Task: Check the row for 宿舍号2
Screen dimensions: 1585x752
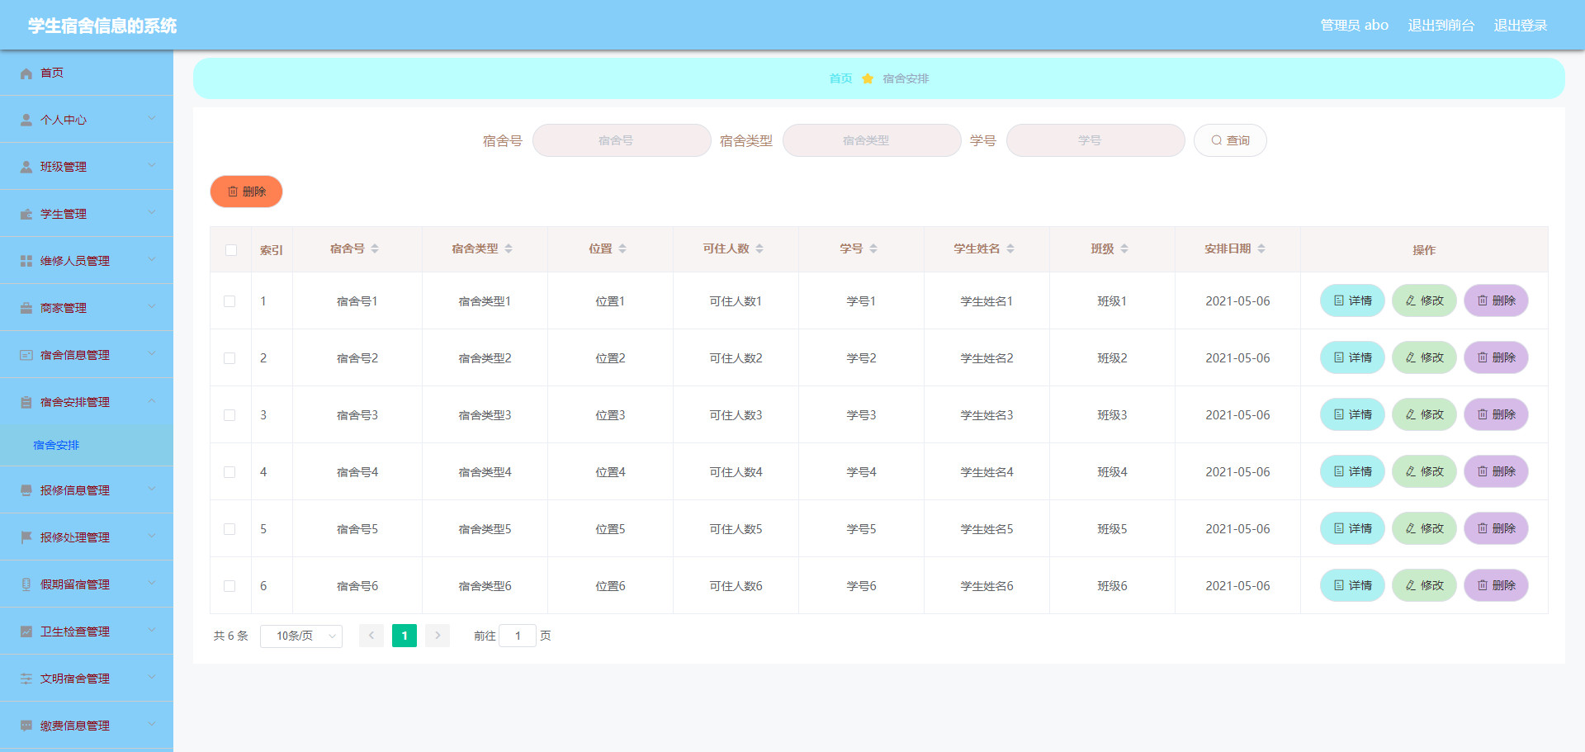Action: point(229,358)
